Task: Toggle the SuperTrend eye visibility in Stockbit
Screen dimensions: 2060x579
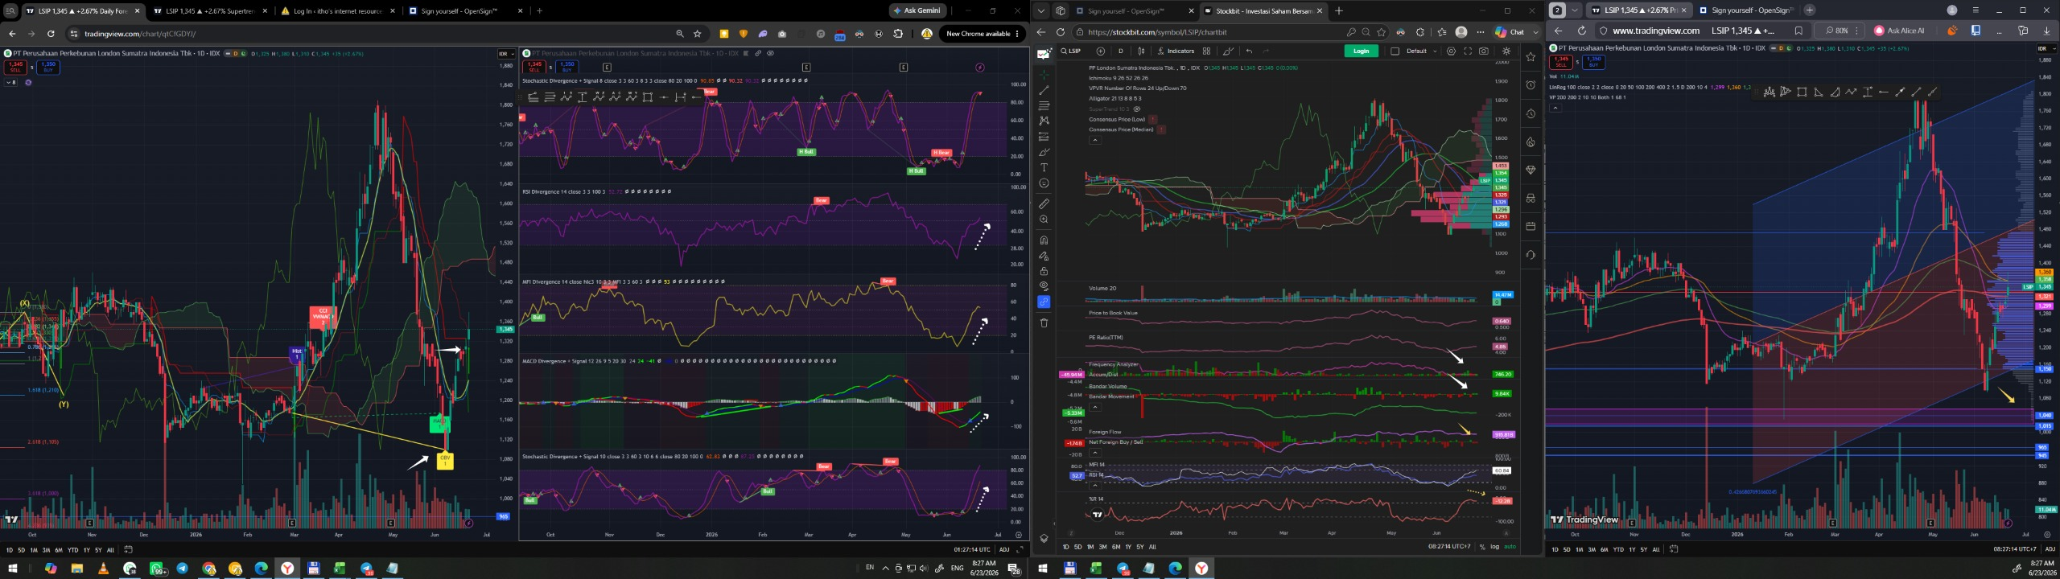Action: [1137, 109]
